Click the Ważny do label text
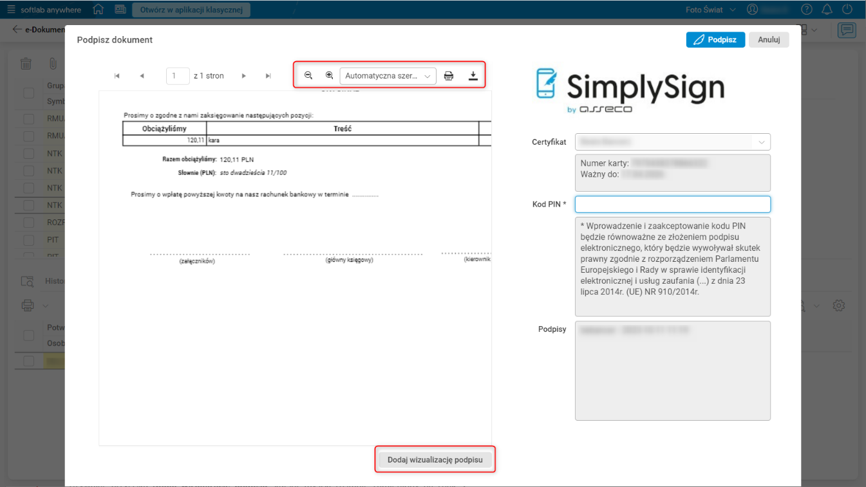 coord(599,174)
